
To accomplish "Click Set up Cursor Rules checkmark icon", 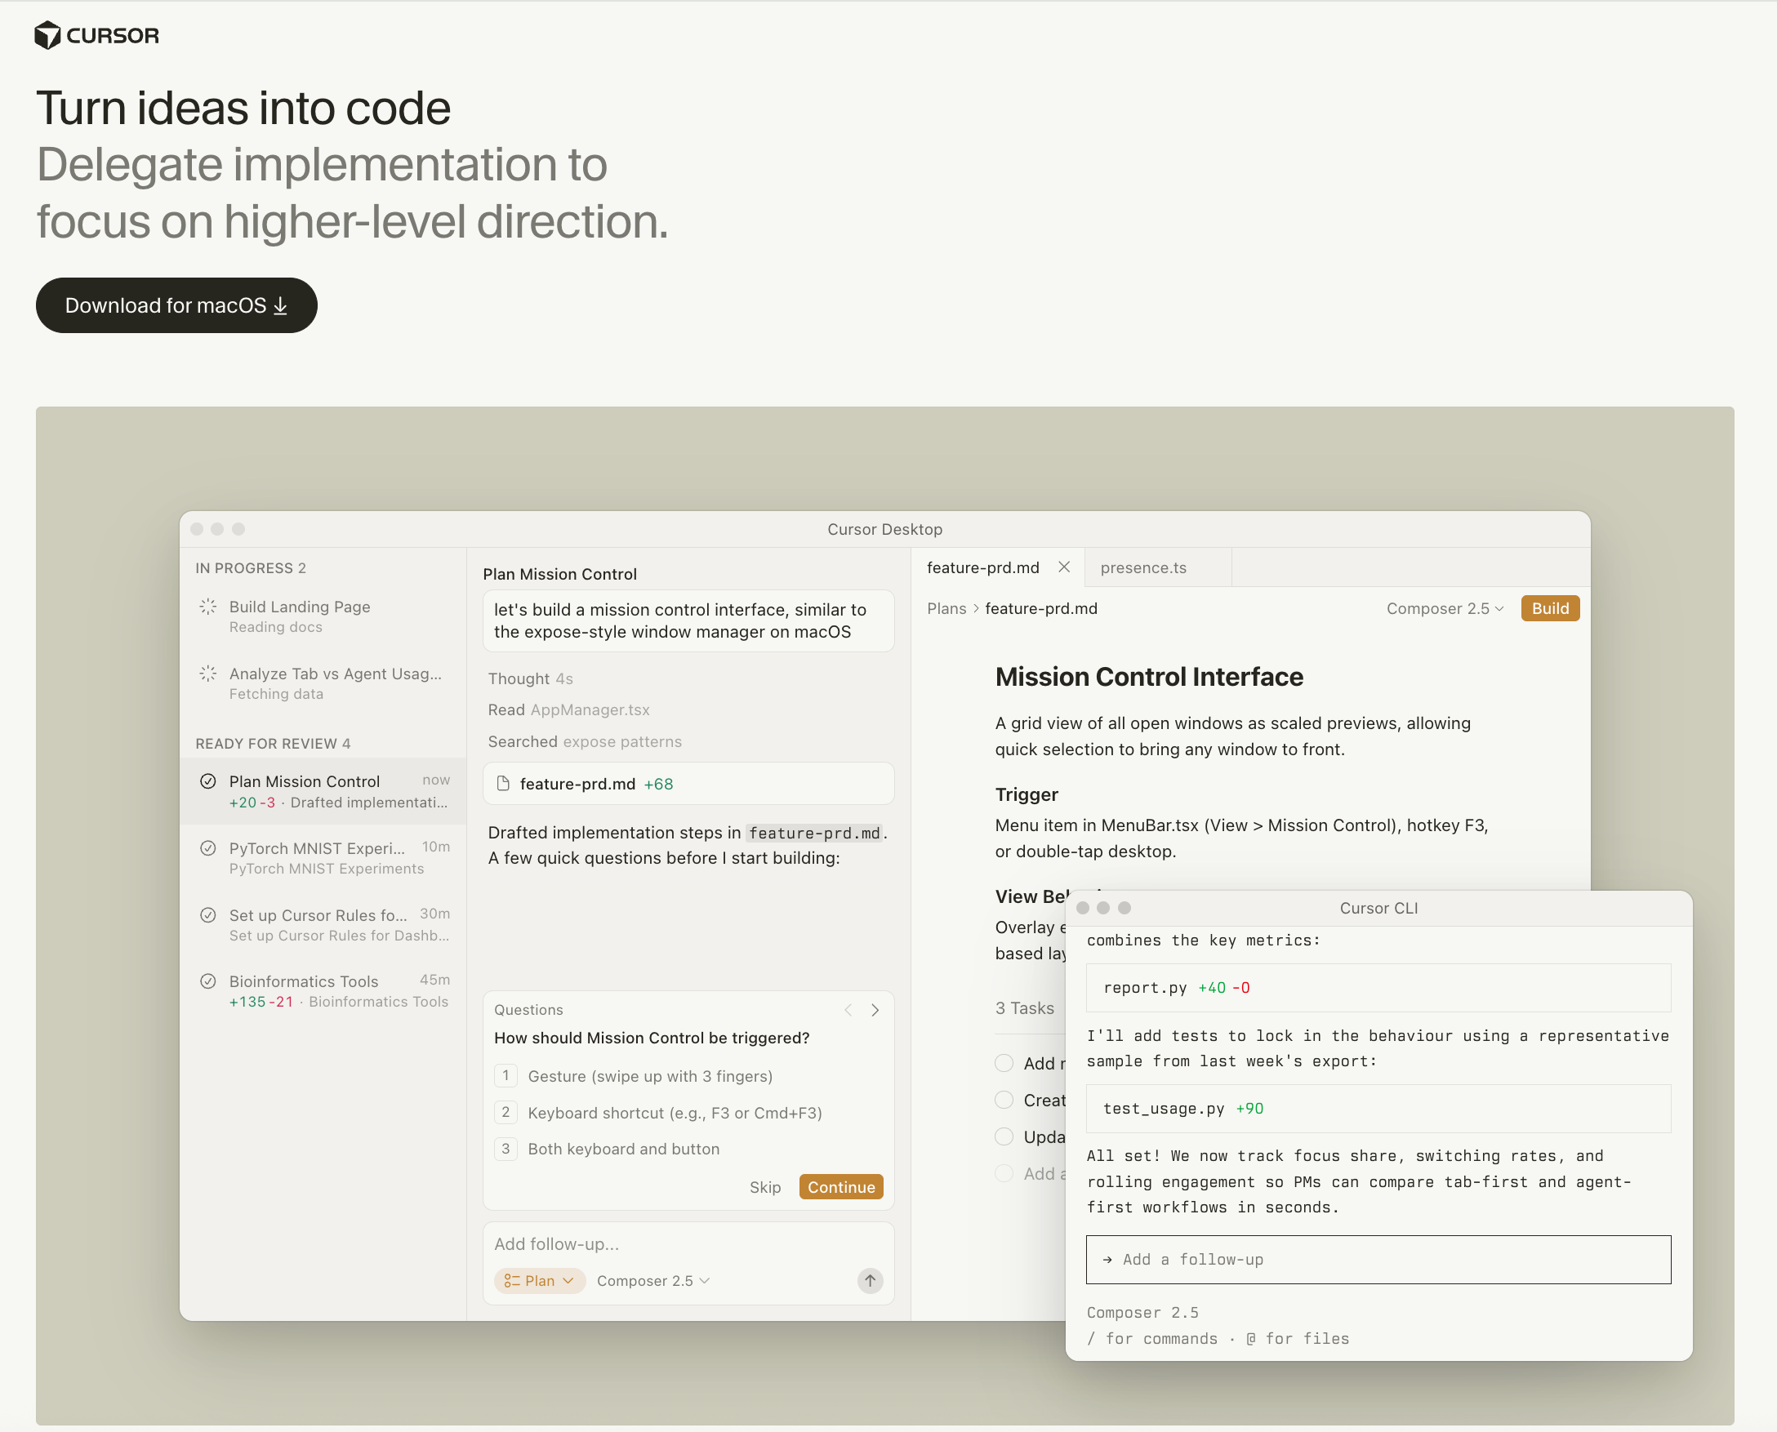I will coord(208,914).
